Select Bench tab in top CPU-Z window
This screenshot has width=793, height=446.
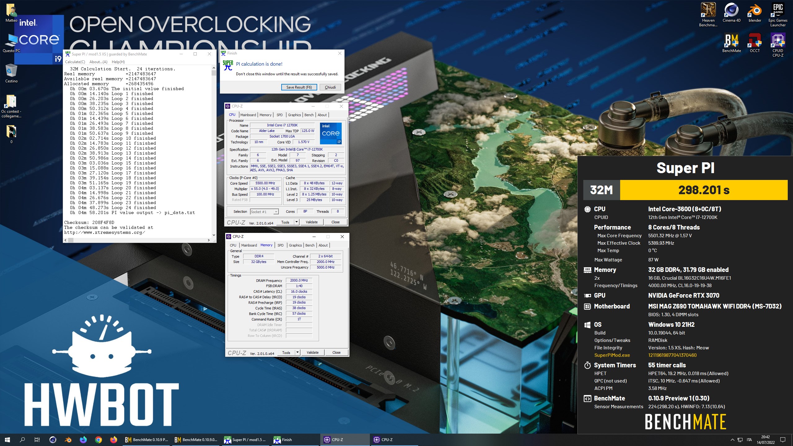point(309,115)
